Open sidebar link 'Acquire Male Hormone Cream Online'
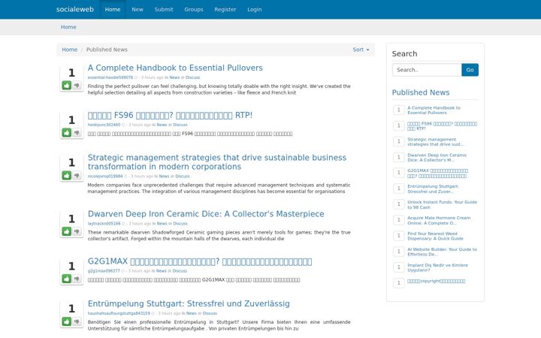The width and height of the screenshot is (541, 338). 439,220
